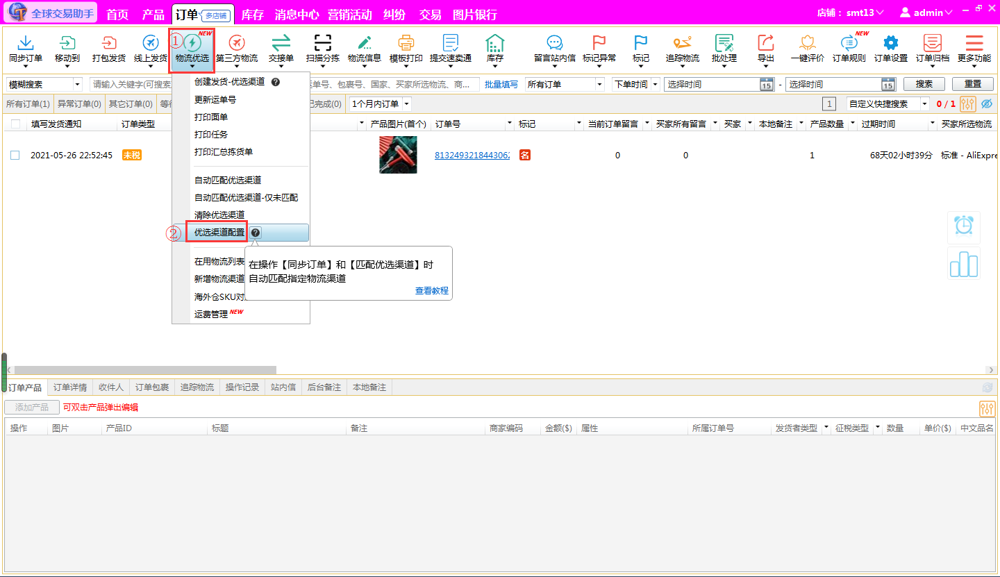Click the 优选渠道配置 menu item
The height and width of the screenshot is (577, 1000).
(x=219, y=233)
